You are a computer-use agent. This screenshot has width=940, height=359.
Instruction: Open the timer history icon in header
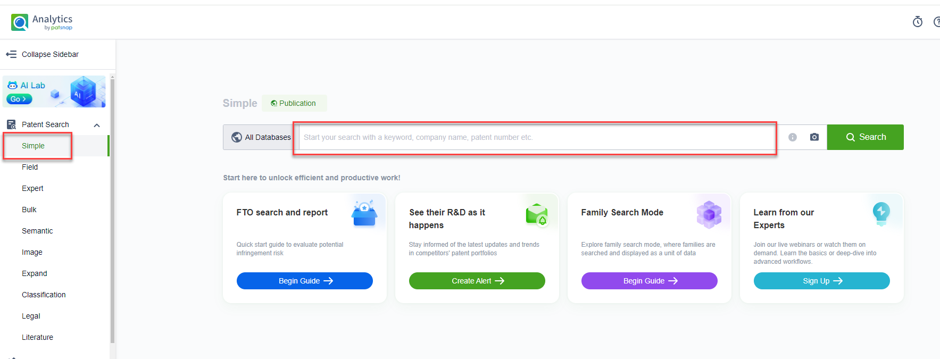pos(917,22)
